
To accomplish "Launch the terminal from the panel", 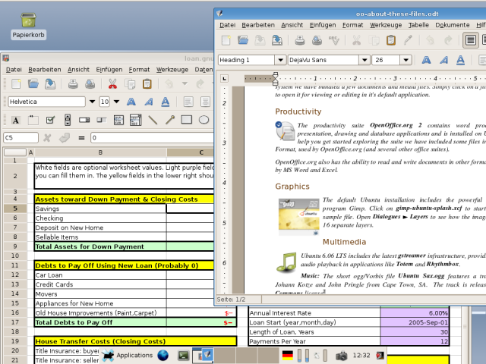I will (183, 356).
